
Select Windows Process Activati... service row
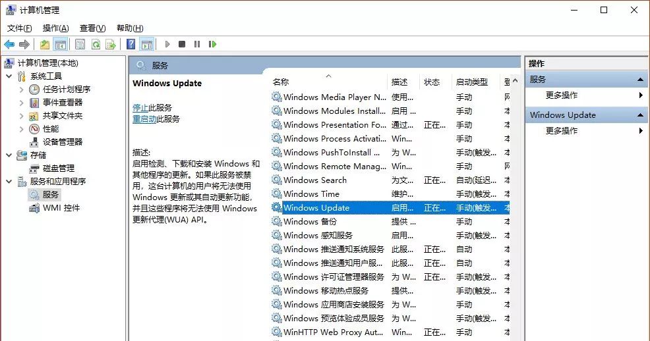point(390,139)
